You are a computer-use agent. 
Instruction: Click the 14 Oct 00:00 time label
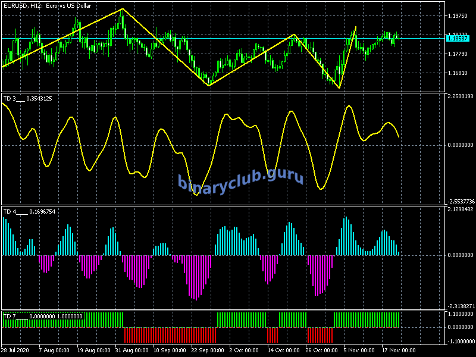click(x=283, y=350)
